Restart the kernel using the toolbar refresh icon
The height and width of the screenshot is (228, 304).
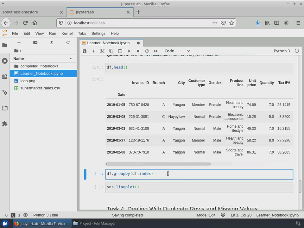[x=147, y=51]
